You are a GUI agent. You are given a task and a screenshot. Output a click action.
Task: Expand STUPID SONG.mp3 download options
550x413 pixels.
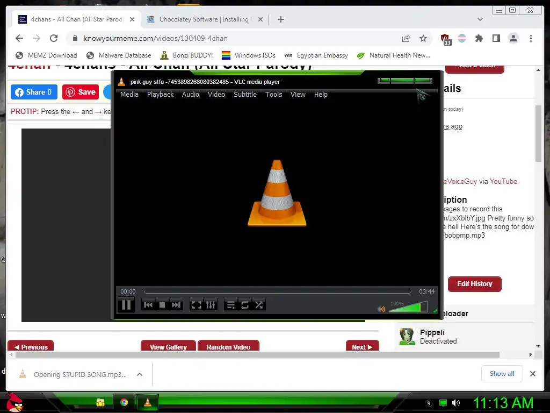[x=140, y=374]
